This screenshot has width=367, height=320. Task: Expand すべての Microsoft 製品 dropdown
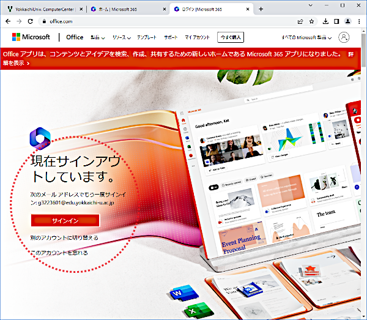click(306, 37)
